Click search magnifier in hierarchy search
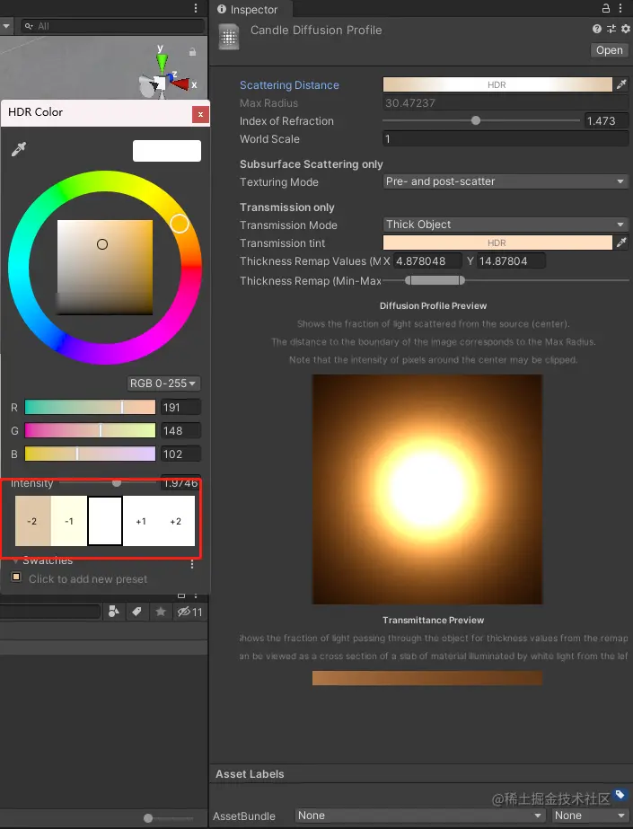 coord(29,26)
